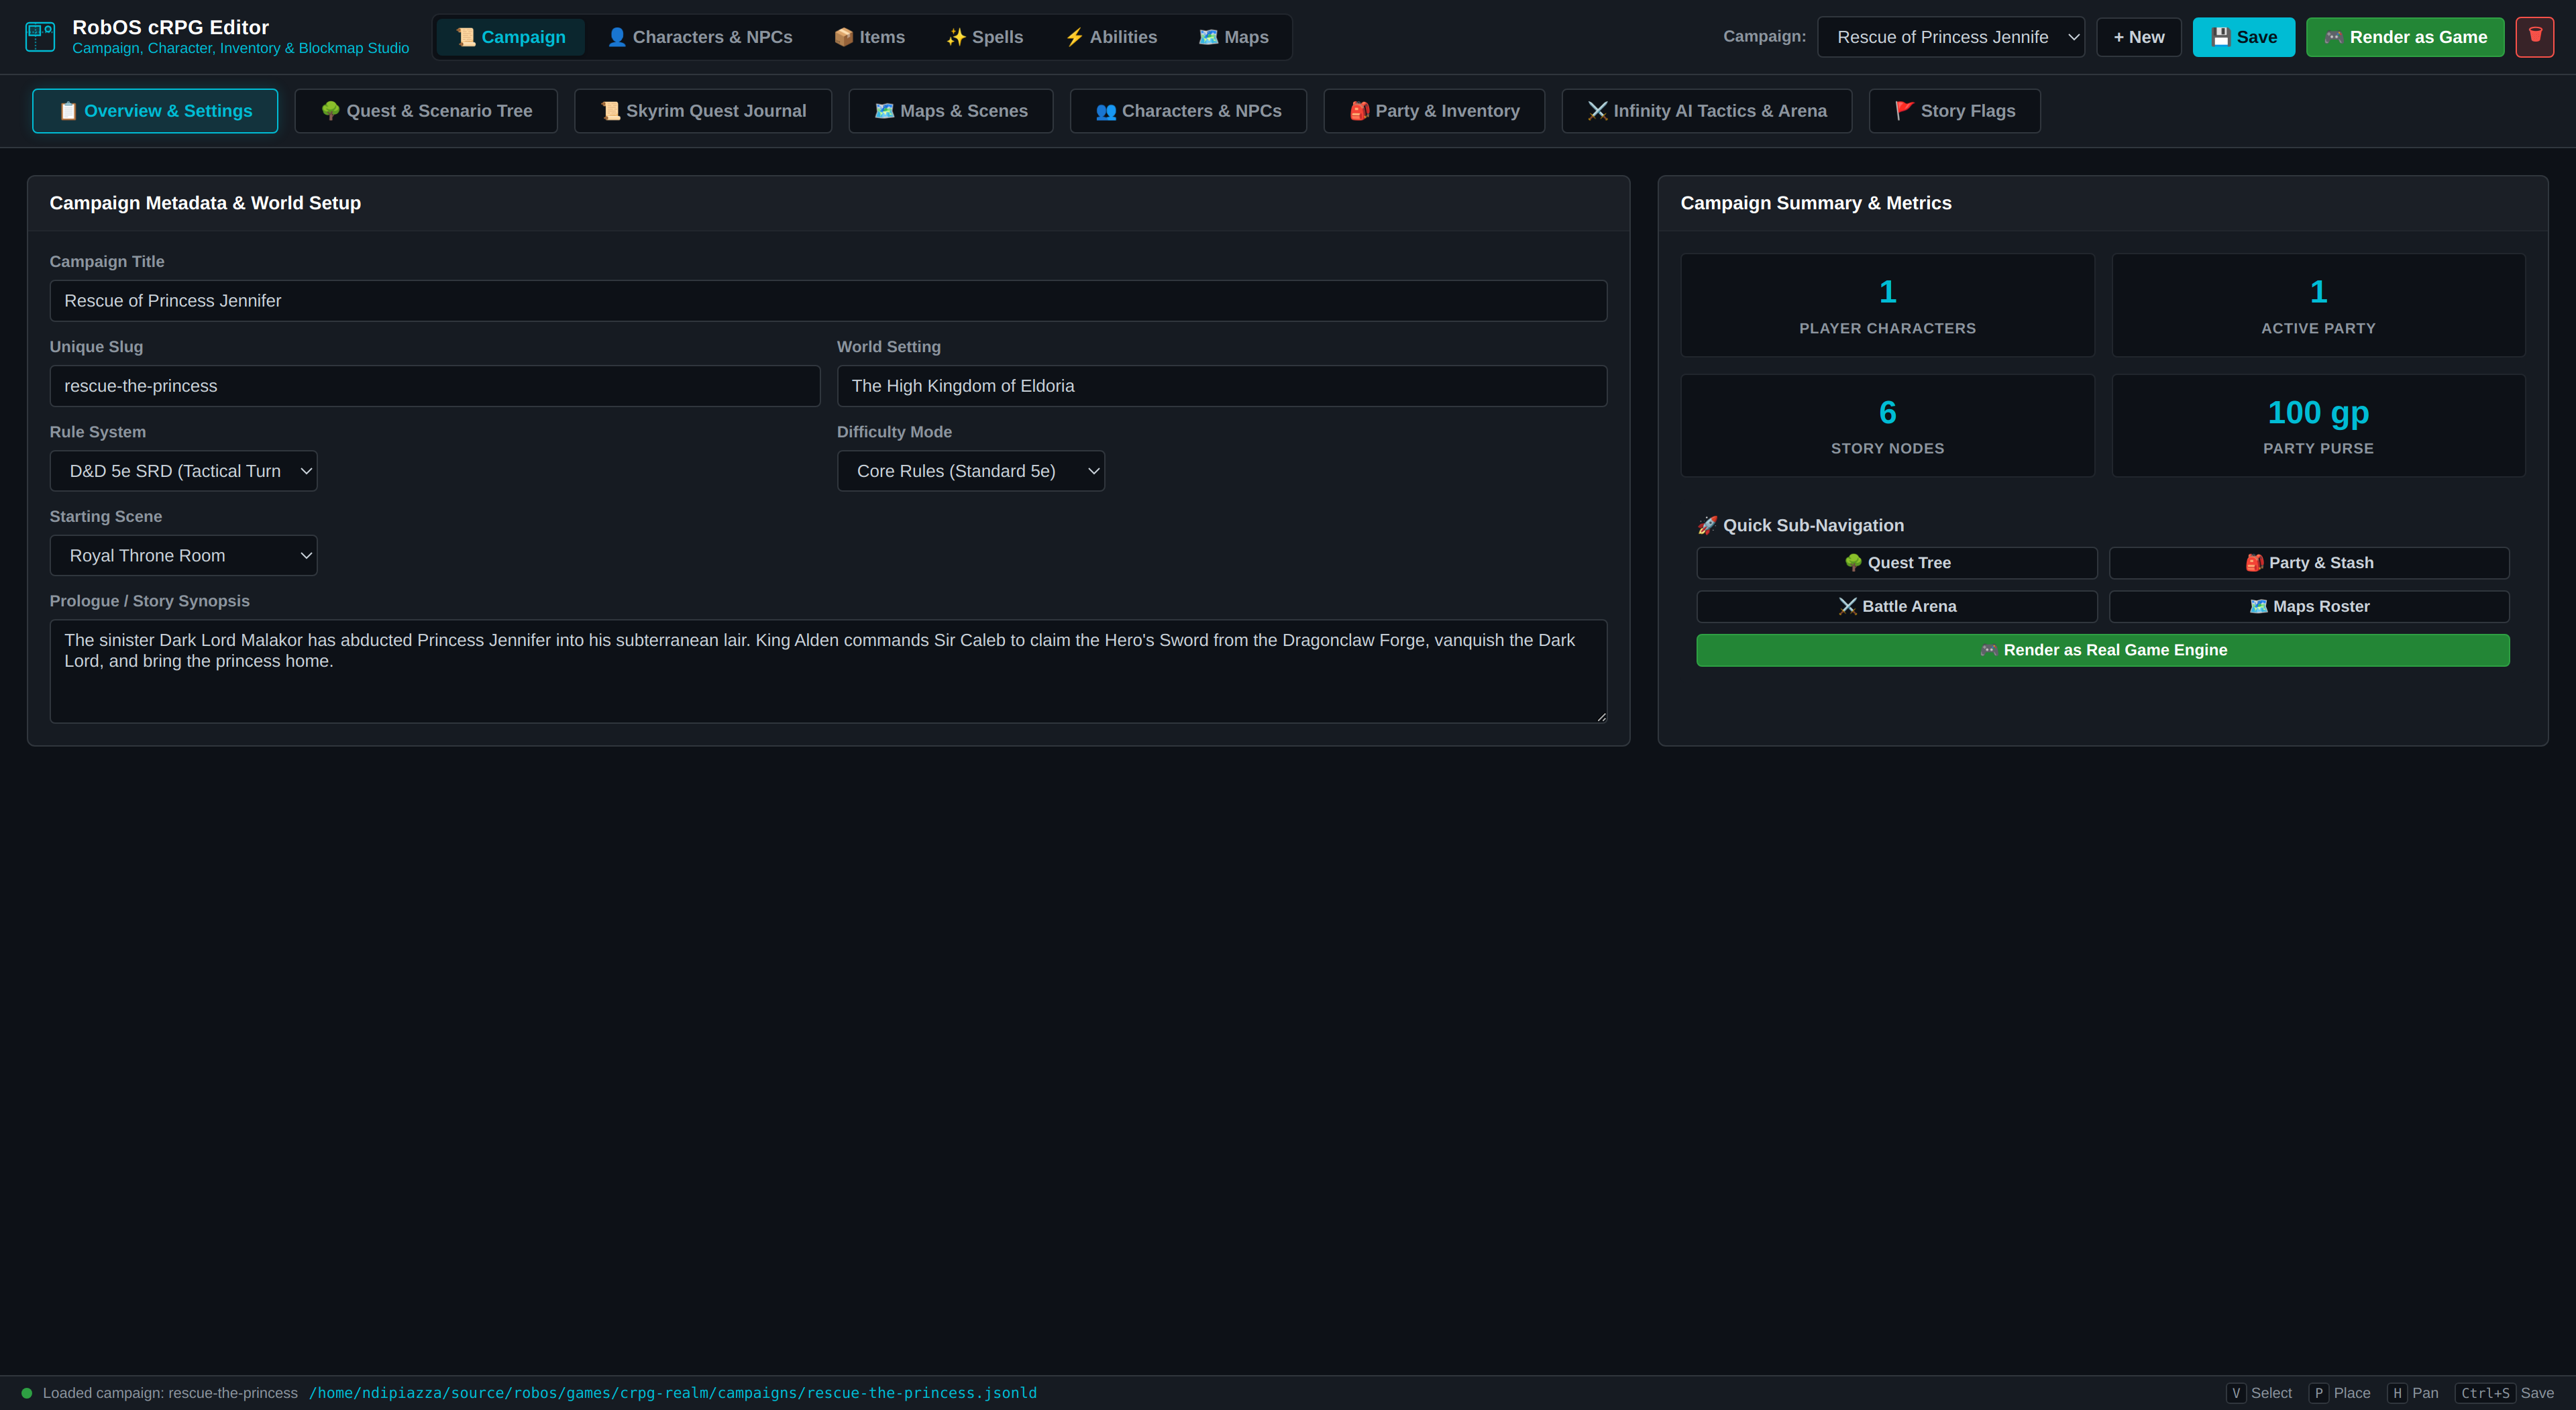
Task: Open the top Maps tab
Action: point(1234,37)
